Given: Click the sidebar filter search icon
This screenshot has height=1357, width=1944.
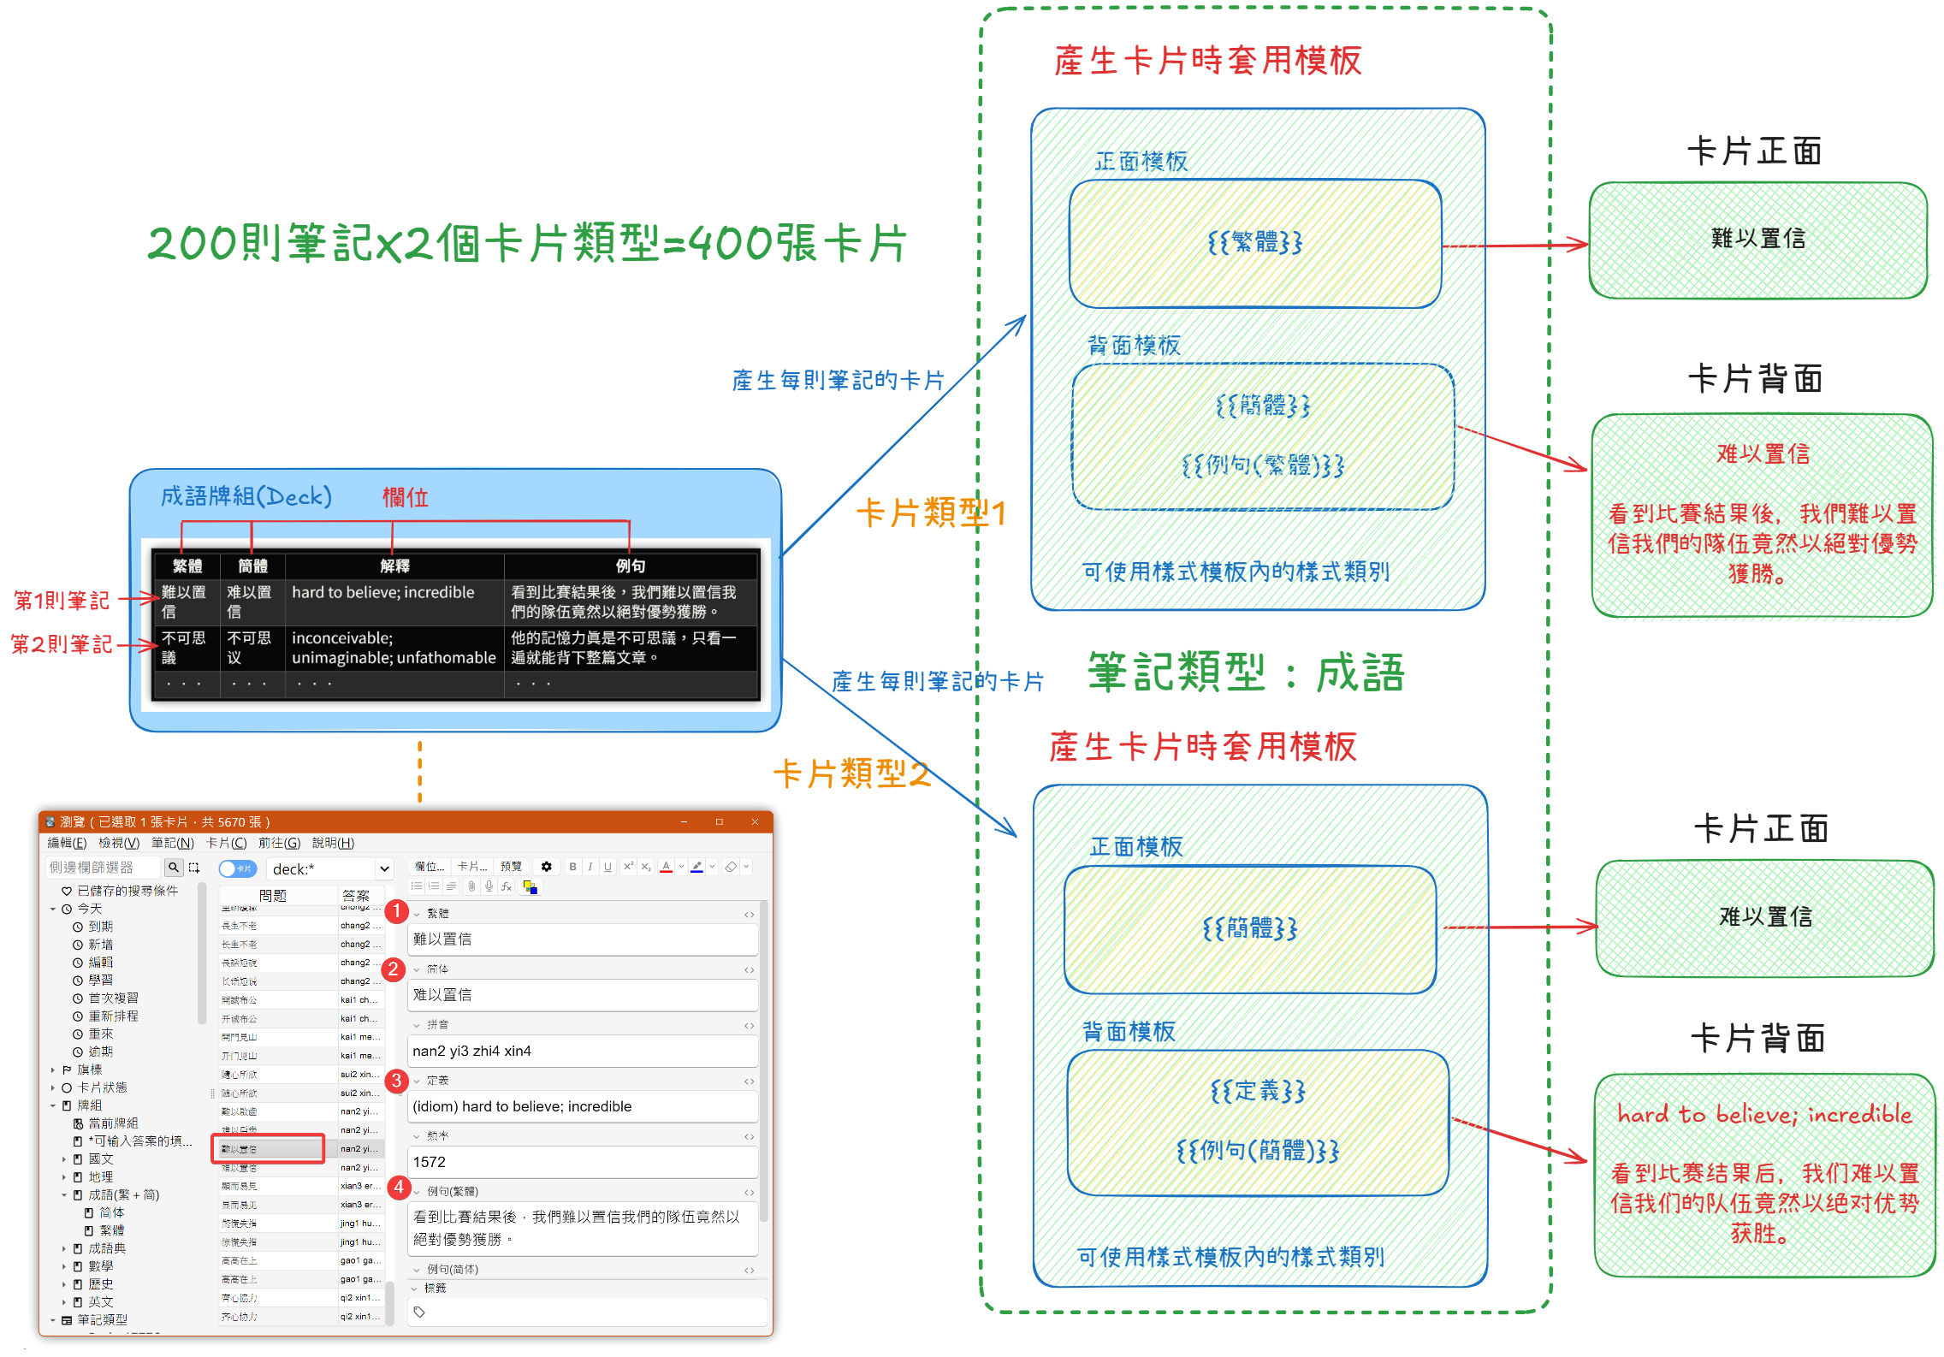Looking at the screenshot, I should pyautogui.click(x=174, y=868).
